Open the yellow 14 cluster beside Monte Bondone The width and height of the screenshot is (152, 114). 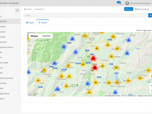pyautogui.click(x=66, y=86)
